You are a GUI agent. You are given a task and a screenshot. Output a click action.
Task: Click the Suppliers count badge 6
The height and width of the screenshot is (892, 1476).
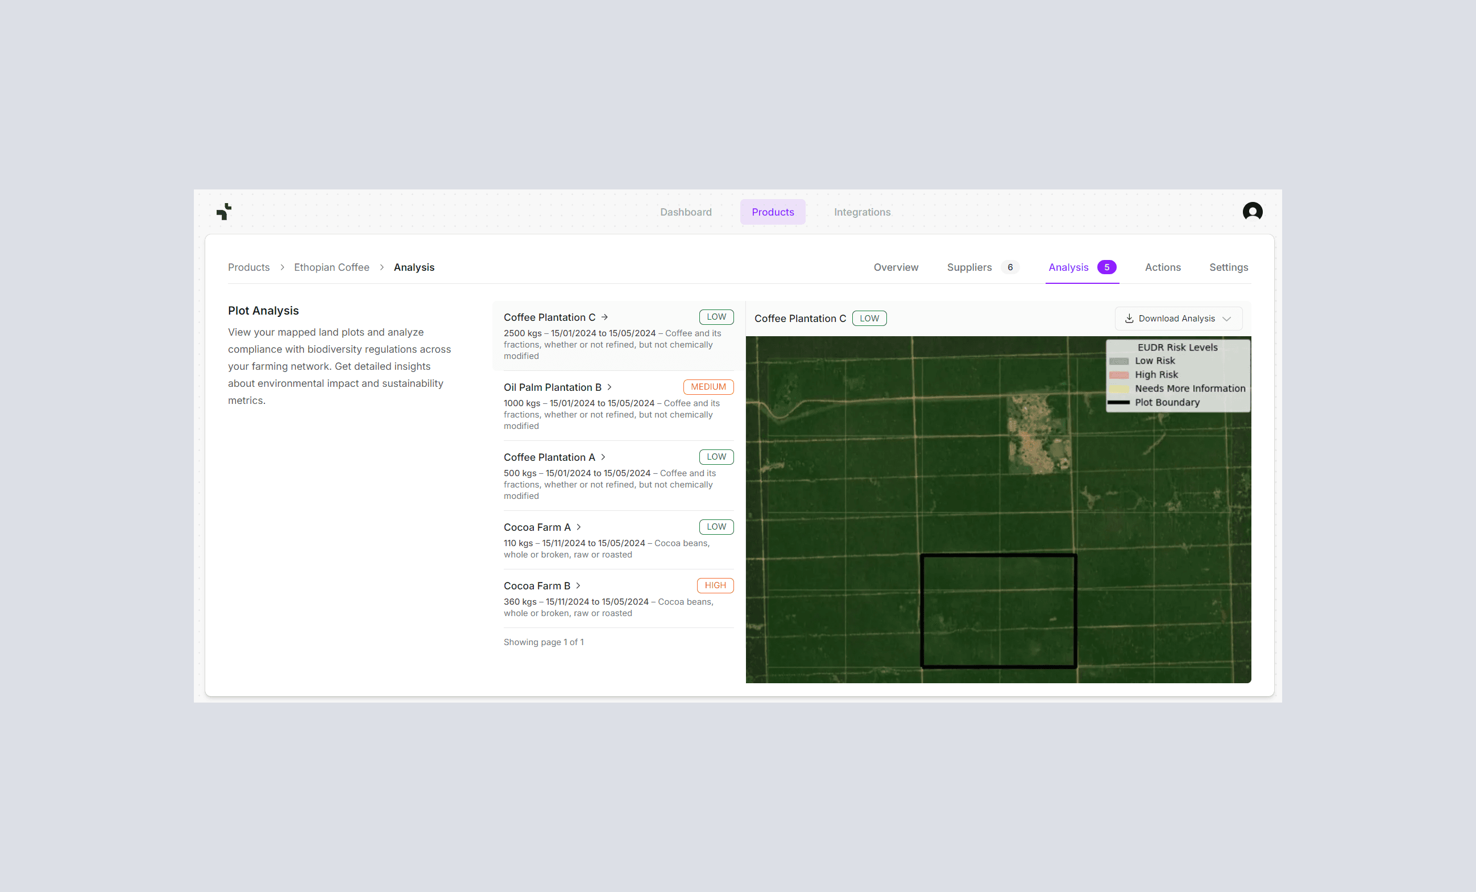click(1010, 267)
